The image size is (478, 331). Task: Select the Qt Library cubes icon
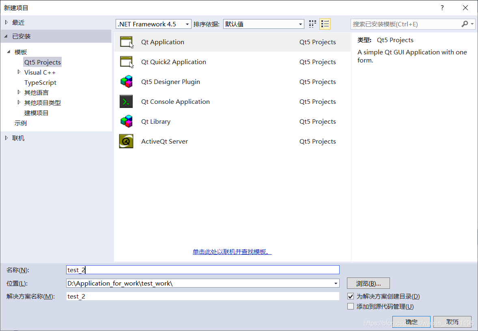coord(127,121)
